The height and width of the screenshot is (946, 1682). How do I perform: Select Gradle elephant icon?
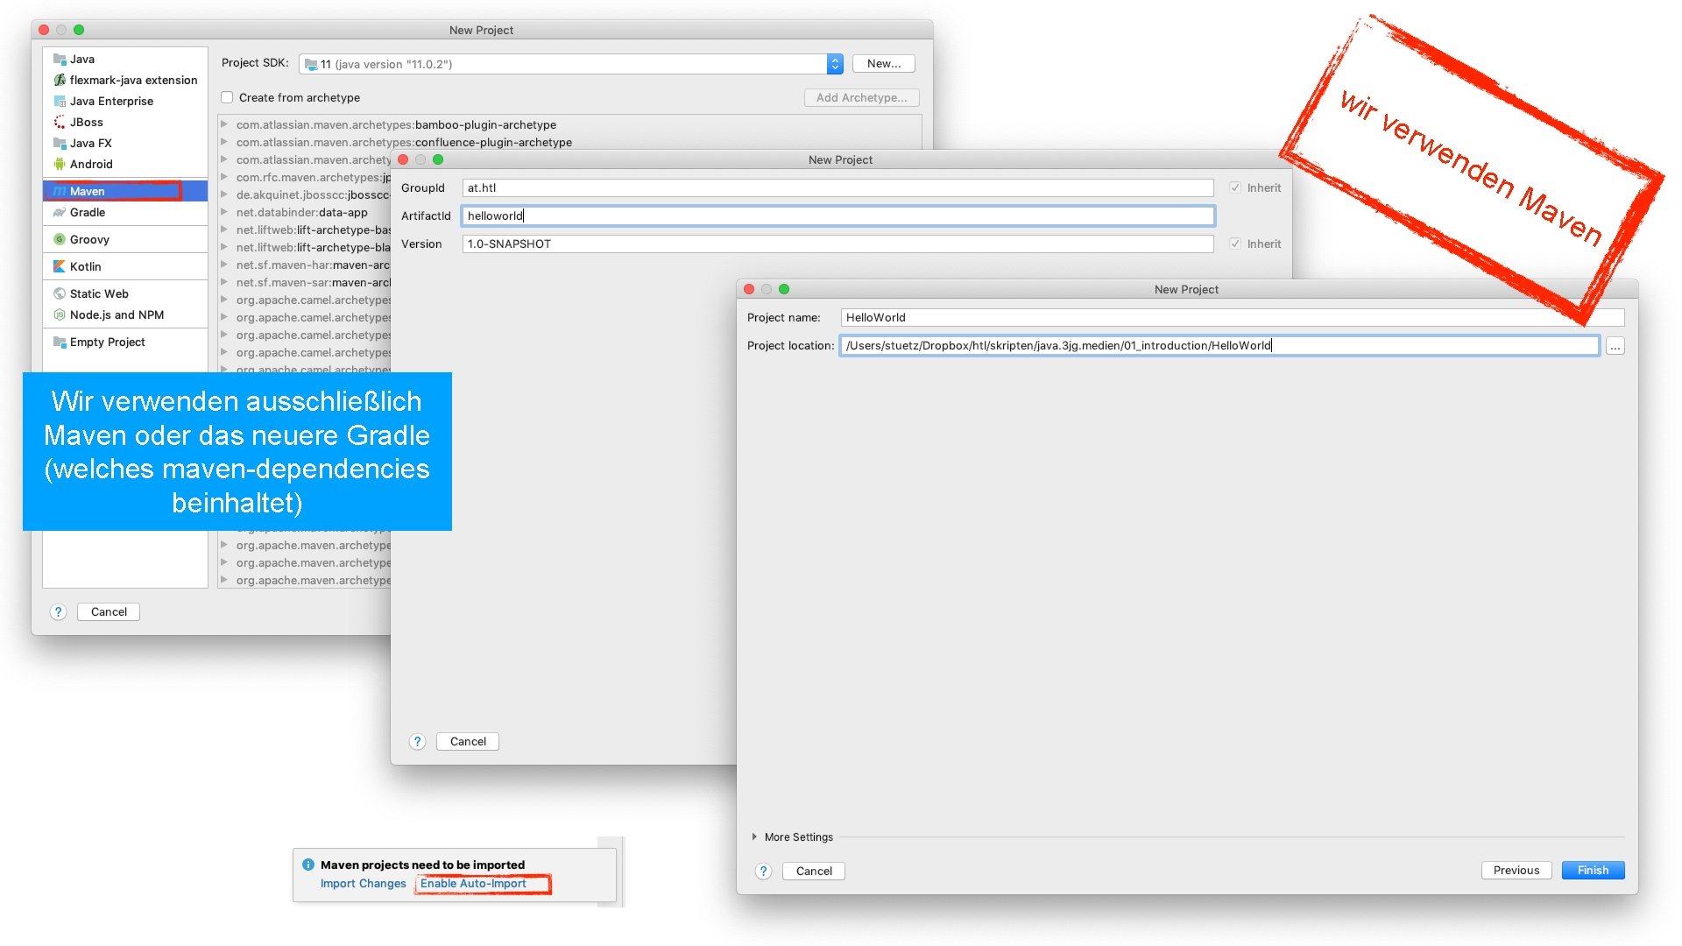(x=60, y=212)
